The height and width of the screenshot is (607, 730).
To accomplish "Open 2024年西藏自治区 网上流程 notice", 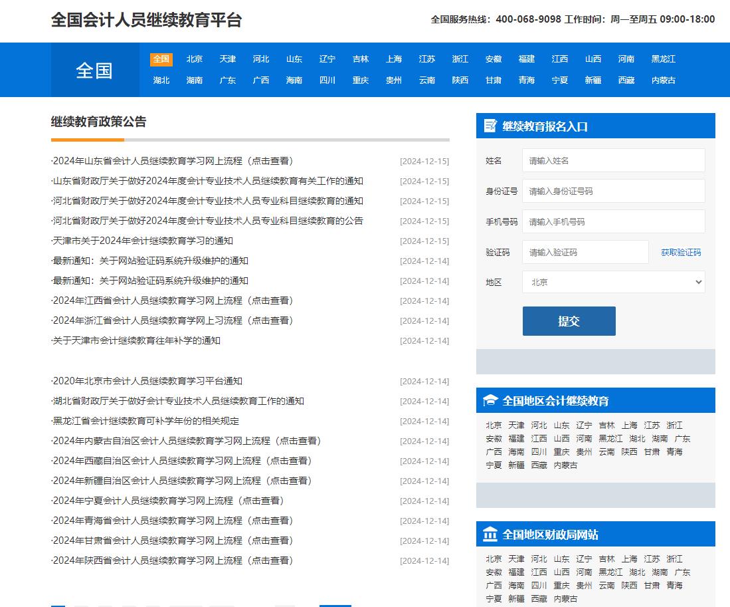I will [181, 461].
